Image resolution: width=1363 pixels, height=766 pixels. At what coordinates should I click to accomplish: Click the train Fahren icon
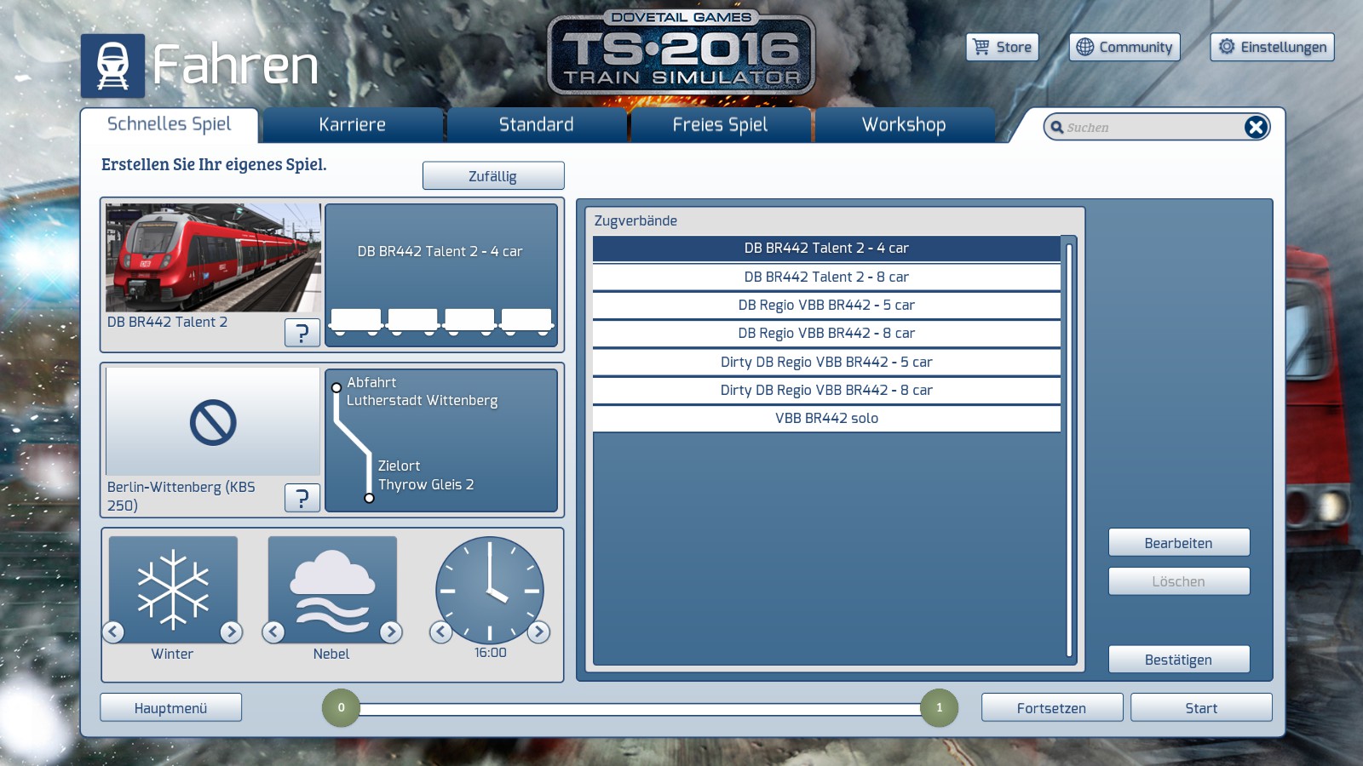click(x=112, y=66)
